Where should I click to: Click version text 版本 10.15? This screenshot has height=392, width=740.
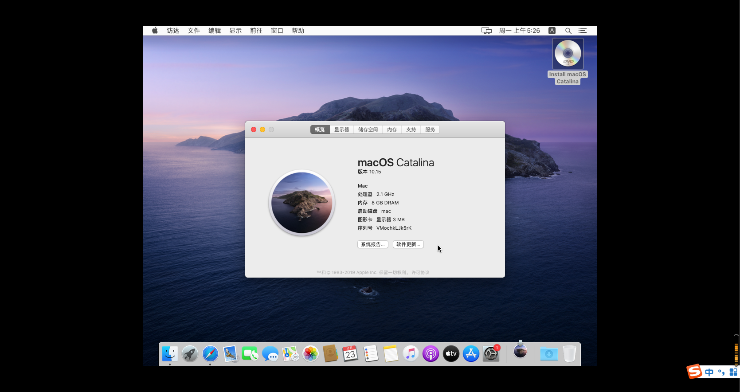pyautogui.click(x=369, y=172)
